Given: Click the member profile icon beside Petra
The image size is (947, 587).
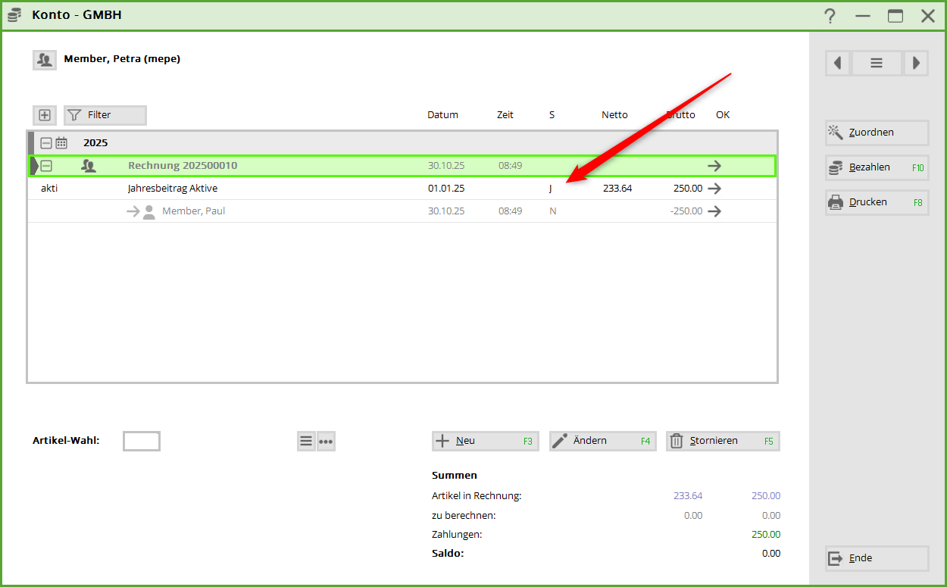Looking at the screenshot, I should pos(45,60).
